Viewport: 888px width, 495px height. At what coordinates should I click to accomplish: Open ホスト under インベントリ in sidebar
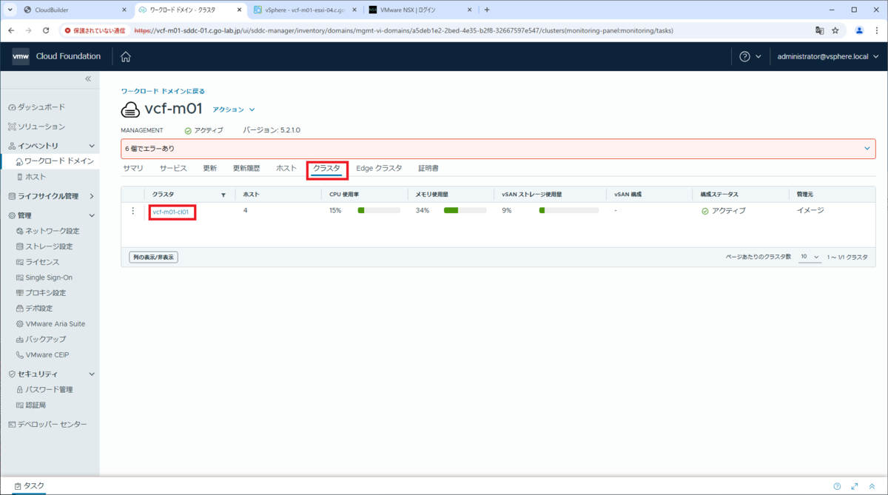(x=31, y=177)
